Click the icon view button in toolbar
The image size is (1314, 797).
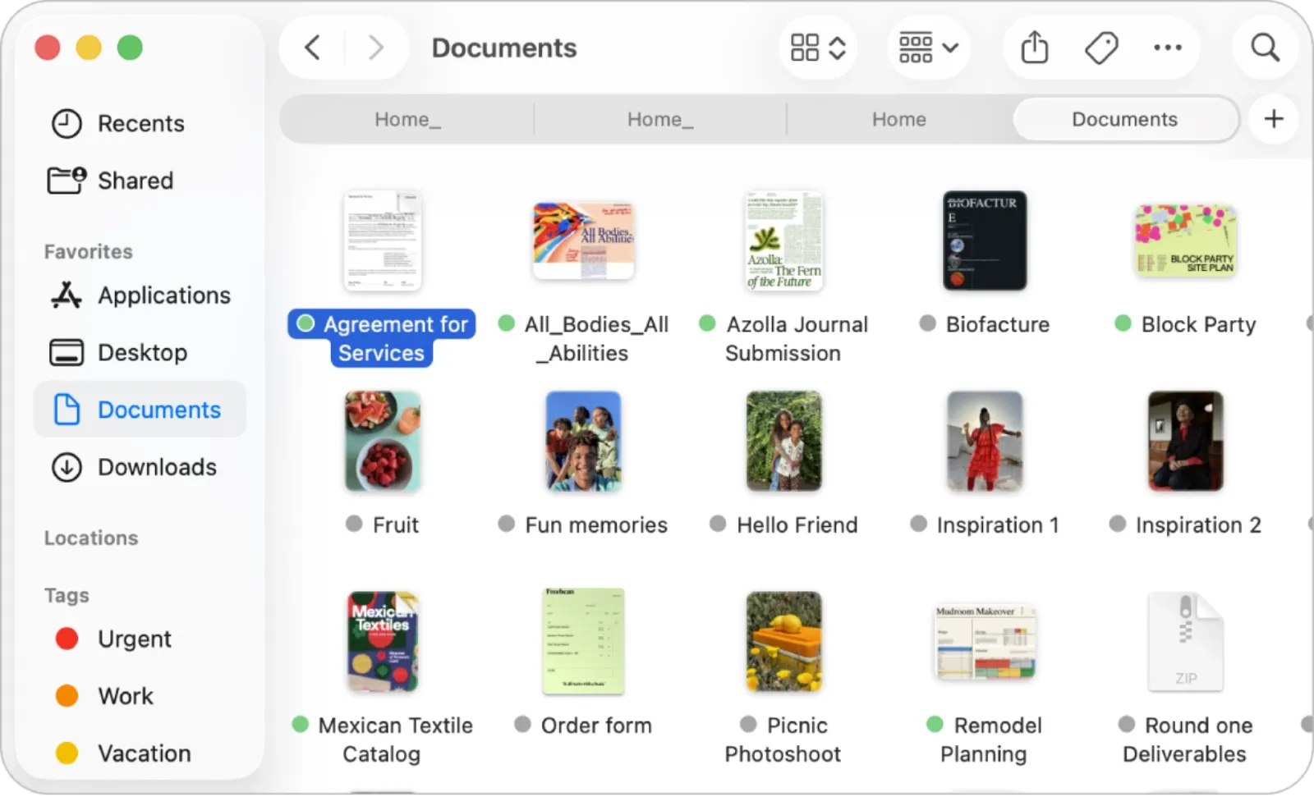pyautogui.click(x=806, y=48)
